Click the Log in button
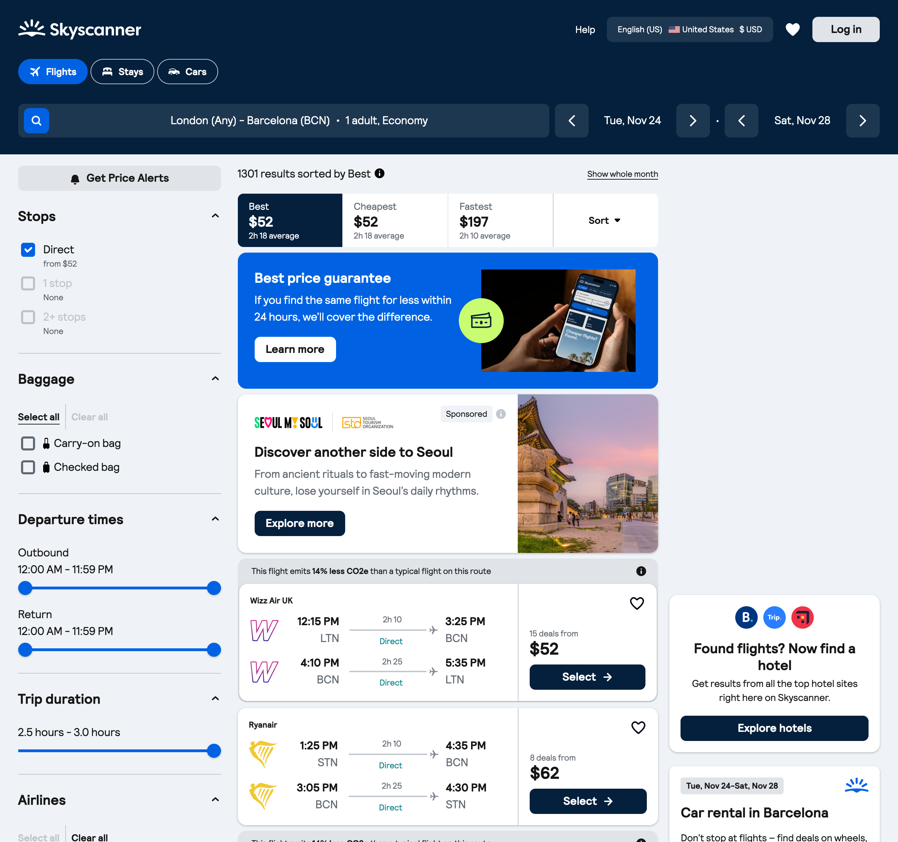This screenshot has width=898, height=842. [846, 29]
